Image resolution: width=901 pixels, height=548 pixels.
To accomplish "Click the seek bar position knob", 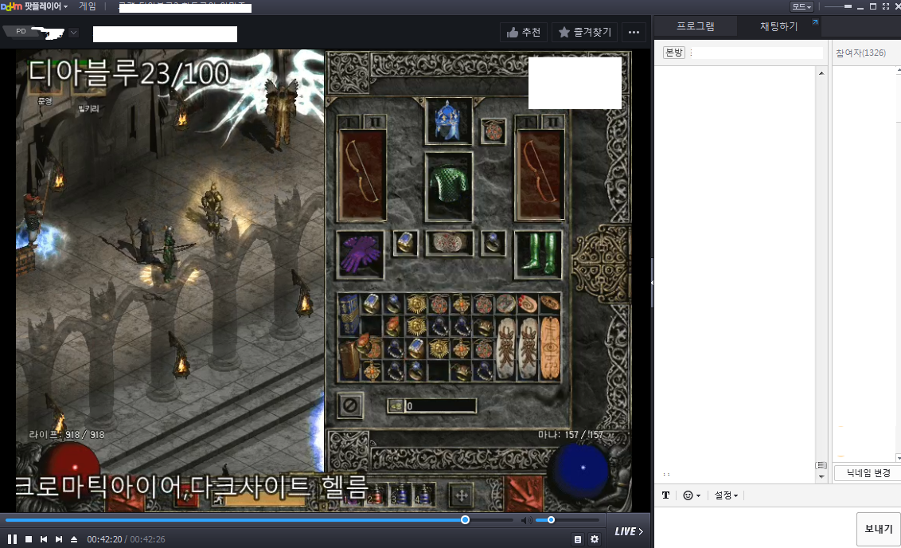I will tap(465, 520).
